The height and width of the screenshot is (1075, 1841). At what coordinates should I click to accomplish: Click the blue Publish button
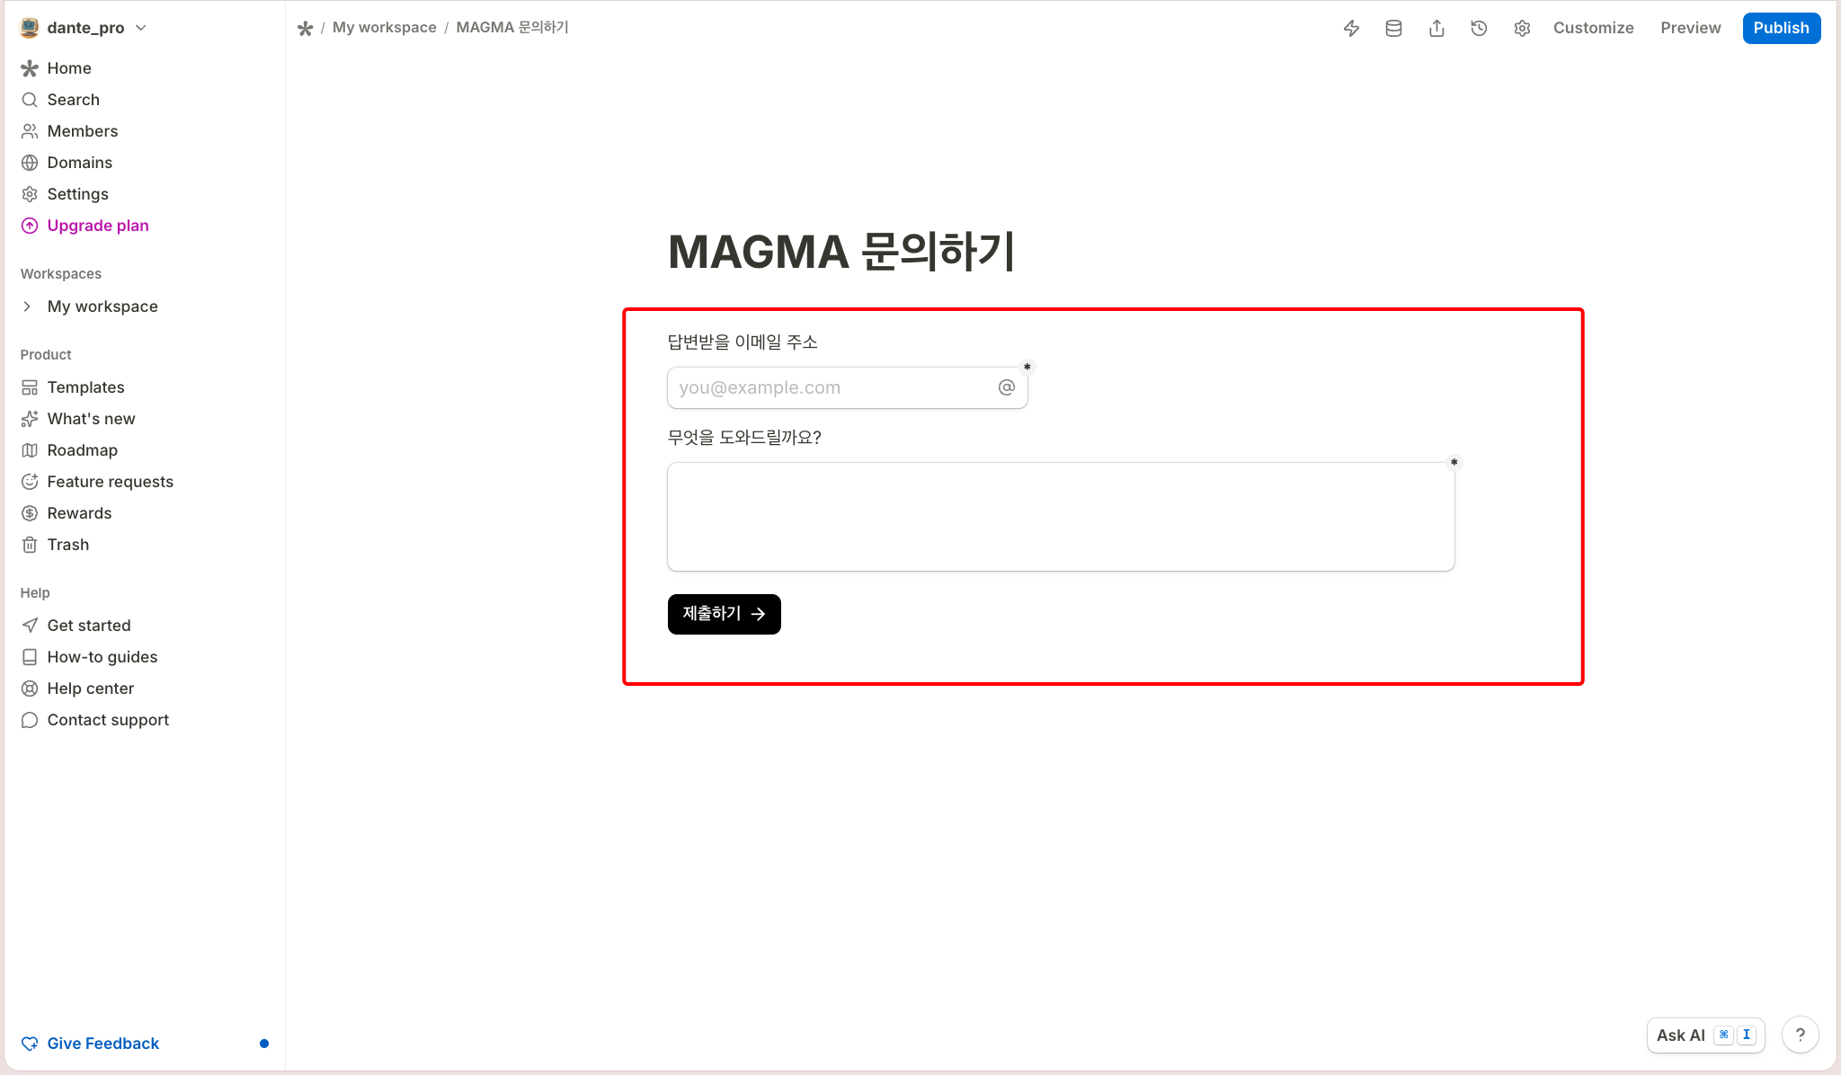point(1781,28)
